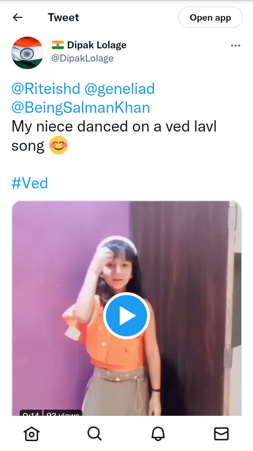Visit the @Riteishd mention
Screen dimensions: 253x451
(45, 89)
